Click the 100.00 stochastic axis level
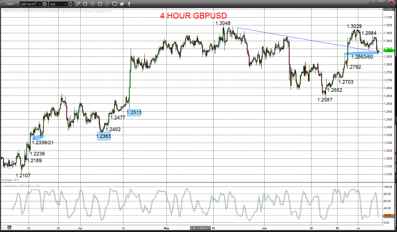 [x=388, y=187]
